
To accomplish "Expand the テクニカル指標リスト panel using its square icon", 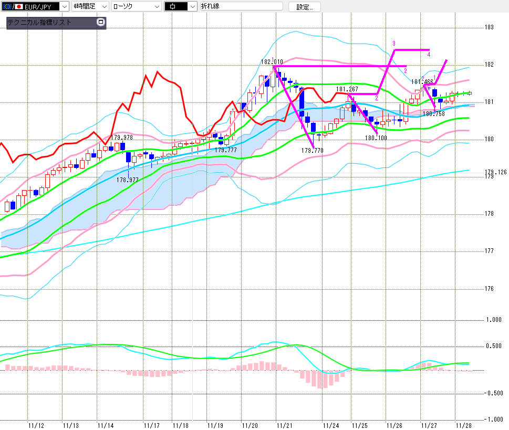I will coord(101,22).
